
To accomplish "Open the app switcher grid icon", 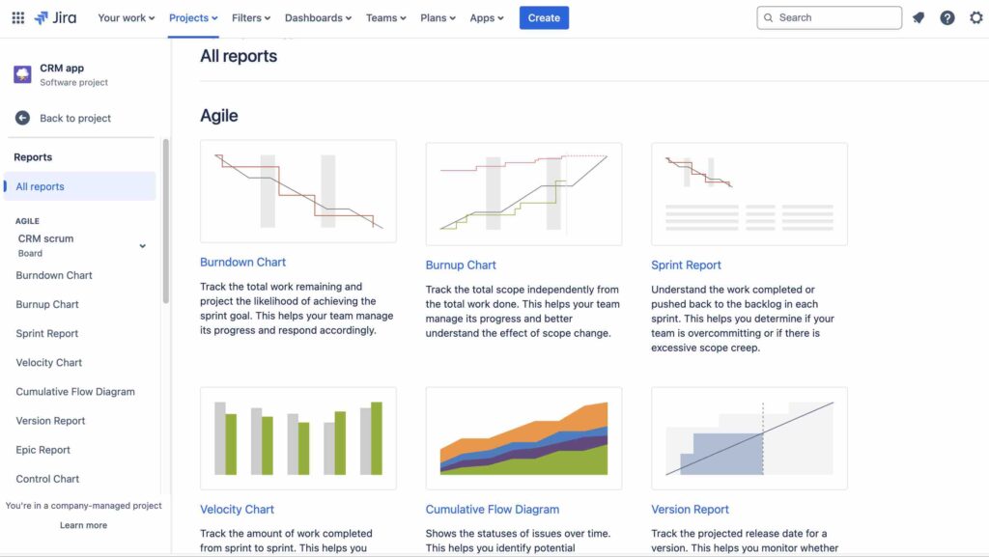I will pos(17,16).
